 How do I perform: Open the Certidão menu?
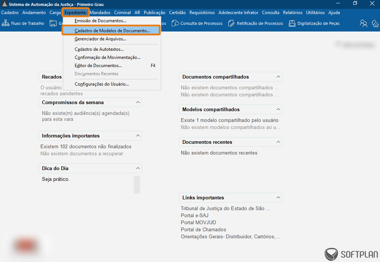178,13
